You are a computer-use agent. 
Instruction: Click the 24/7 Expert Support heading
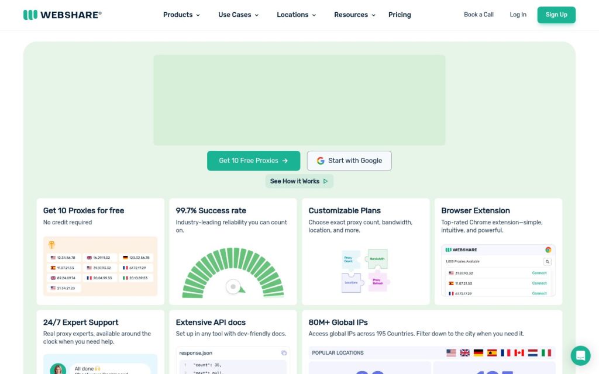click(x=81, y=323)
